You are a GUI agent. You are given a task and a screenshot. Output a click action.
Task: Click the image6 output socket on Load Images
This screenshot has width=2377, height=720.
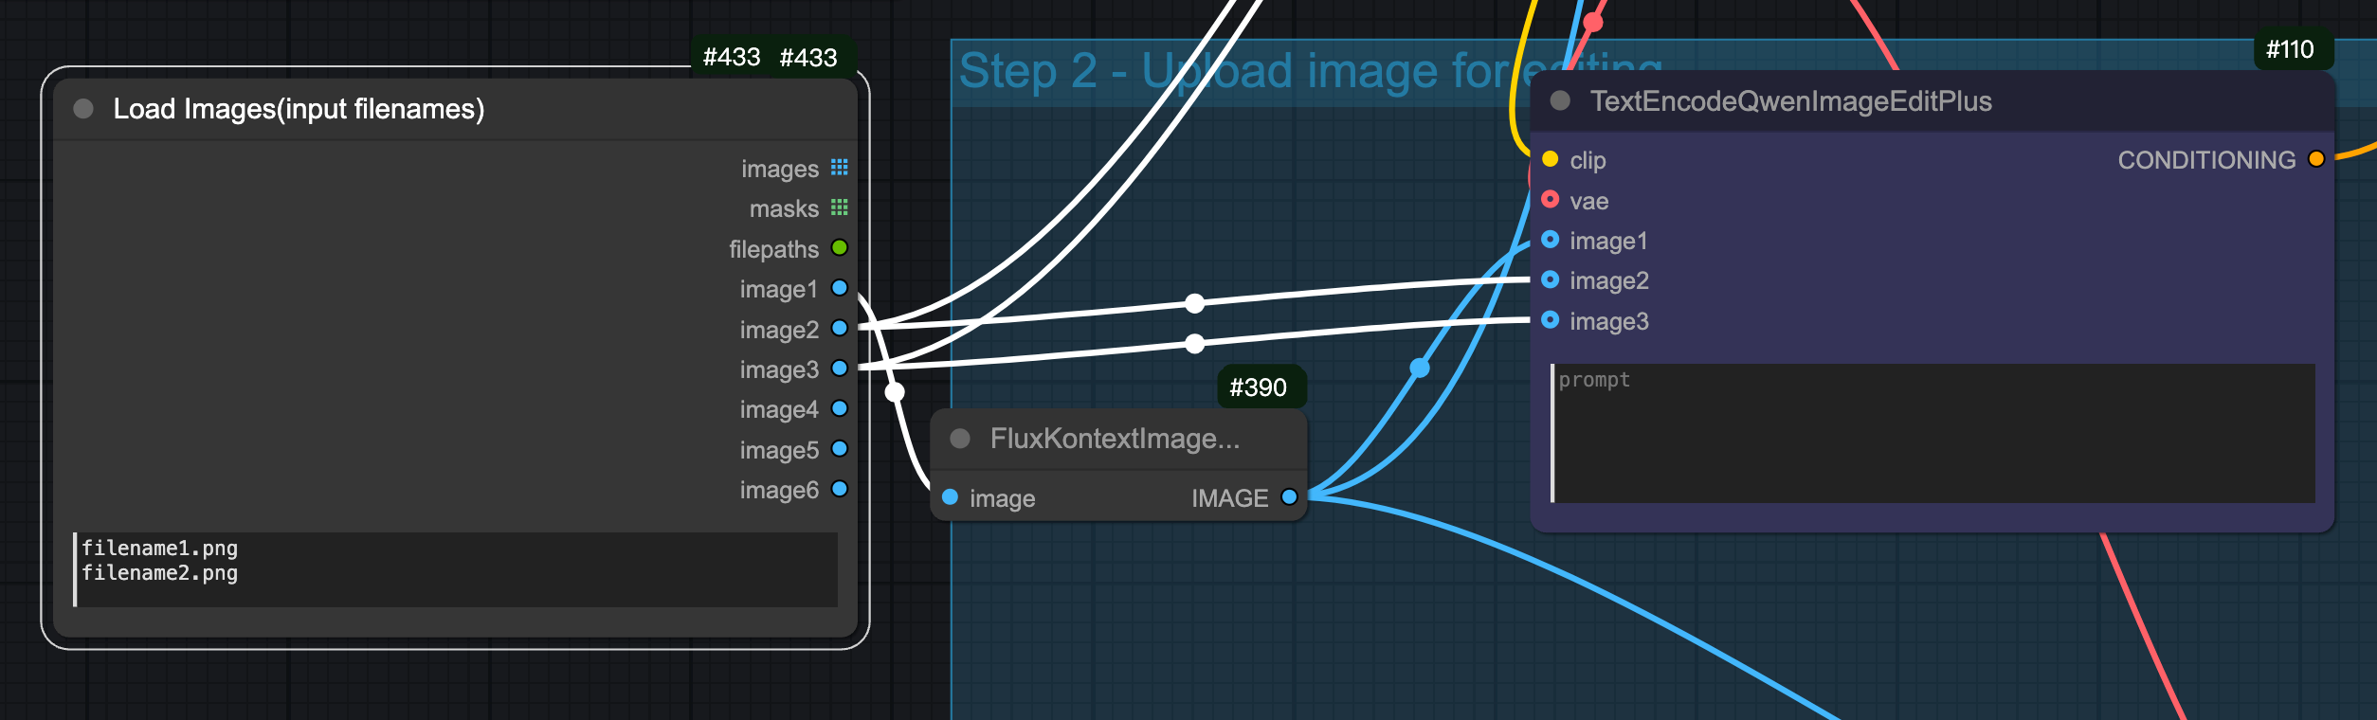coord(839,489)
